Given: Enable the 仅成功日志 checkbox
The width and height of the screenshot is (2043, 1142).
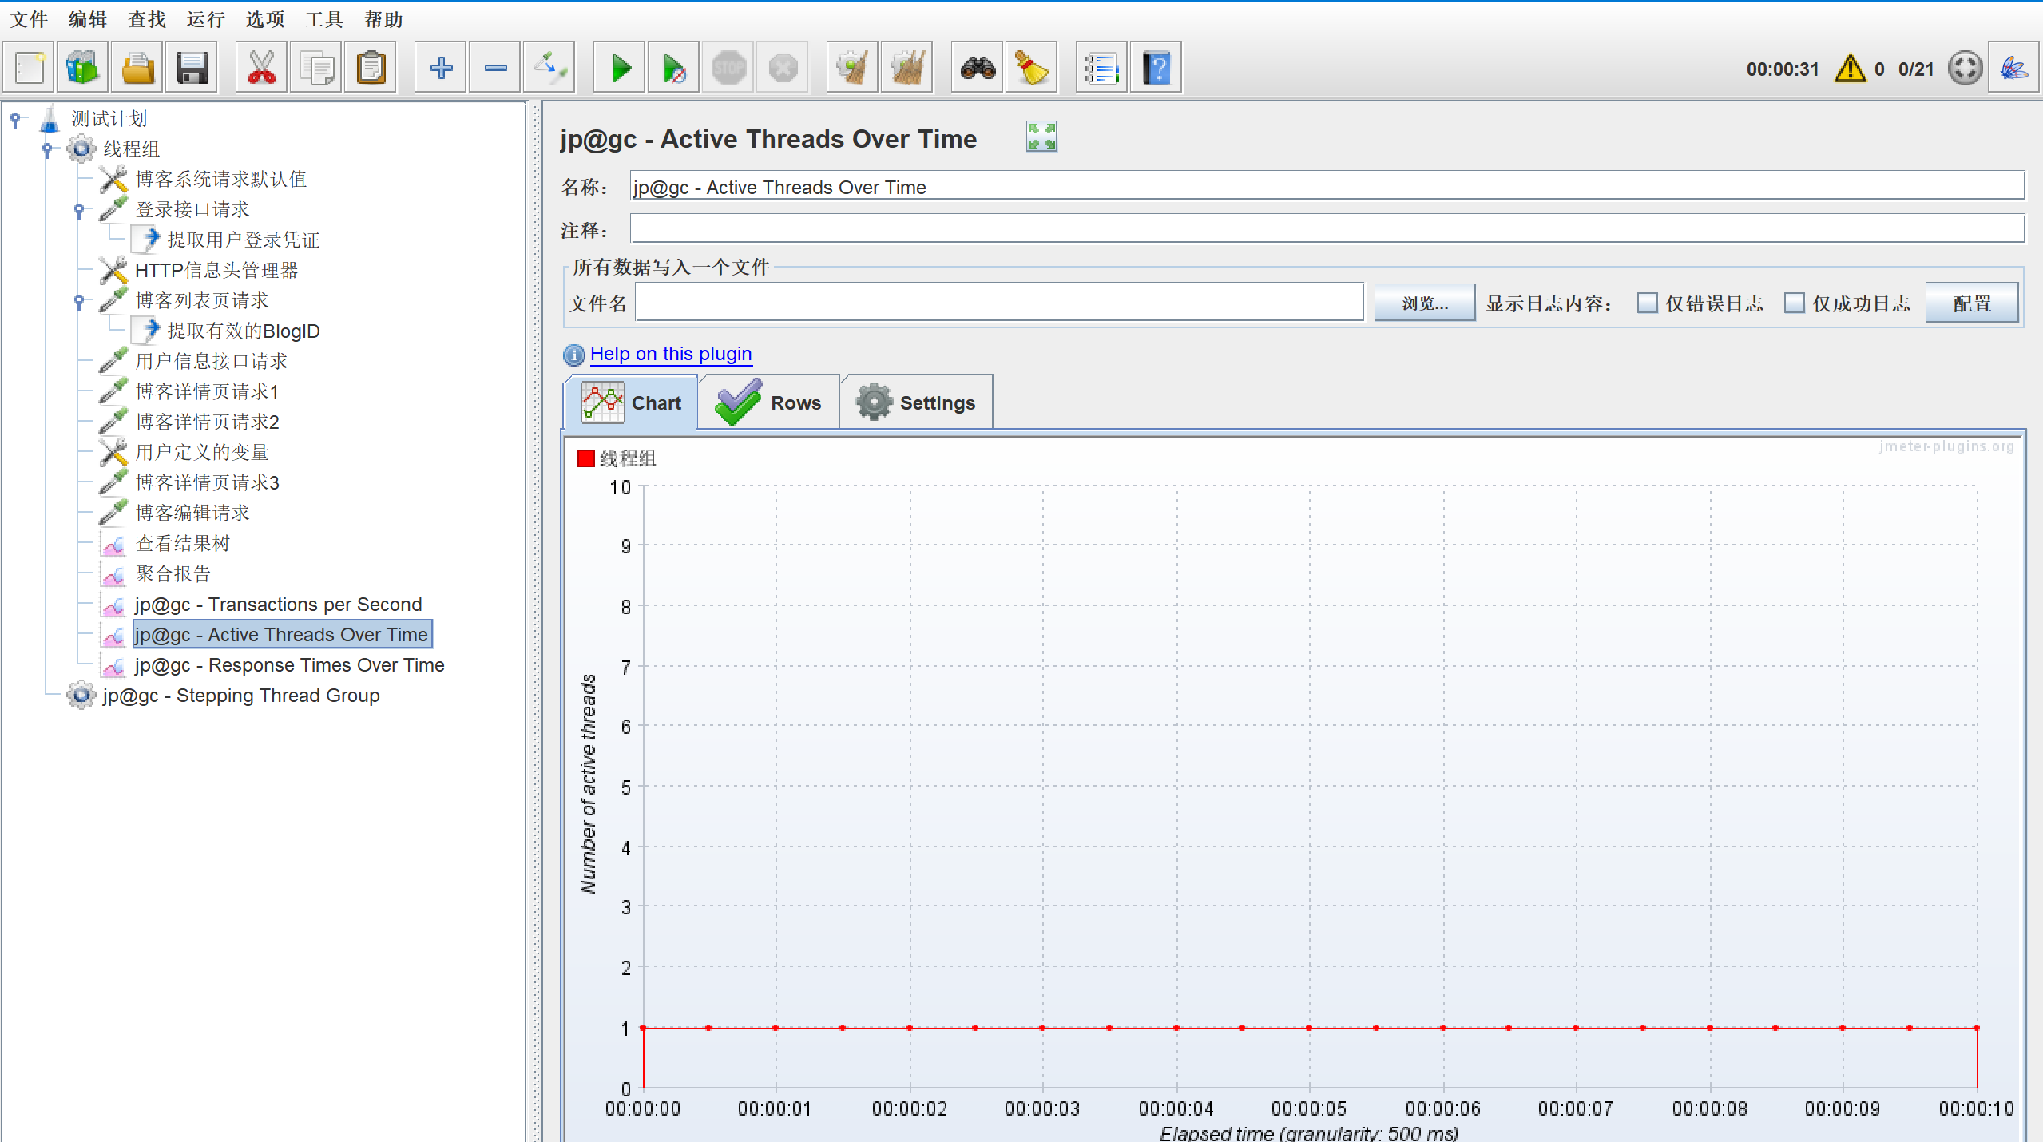Looking at the screenshot, I should coord(1794,303).
